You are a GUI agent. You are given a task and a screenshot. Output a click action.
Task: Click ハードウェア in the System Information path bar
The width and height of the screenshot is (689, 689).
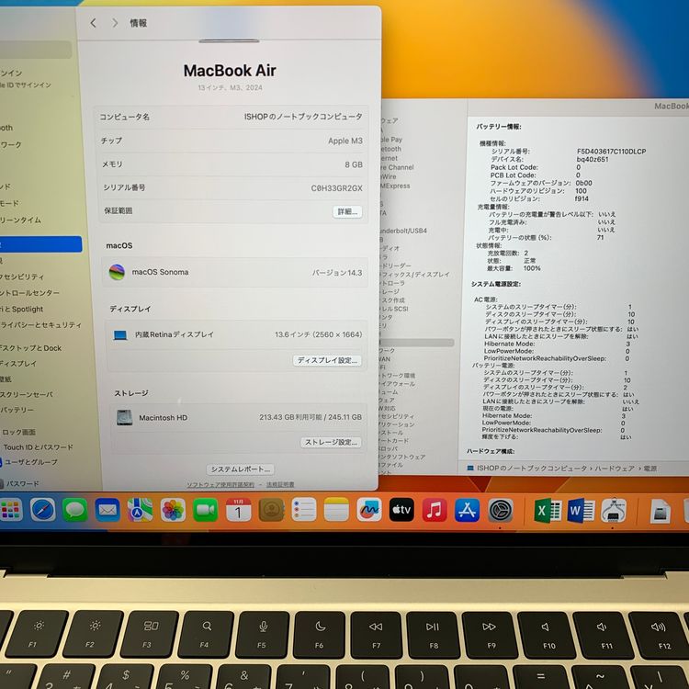coord(615,469)
